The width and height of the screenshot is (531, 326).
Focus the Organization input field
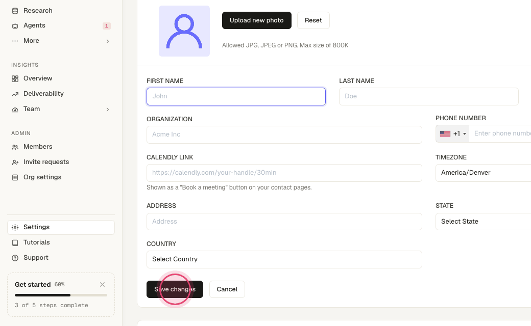(x=284, y=134)
